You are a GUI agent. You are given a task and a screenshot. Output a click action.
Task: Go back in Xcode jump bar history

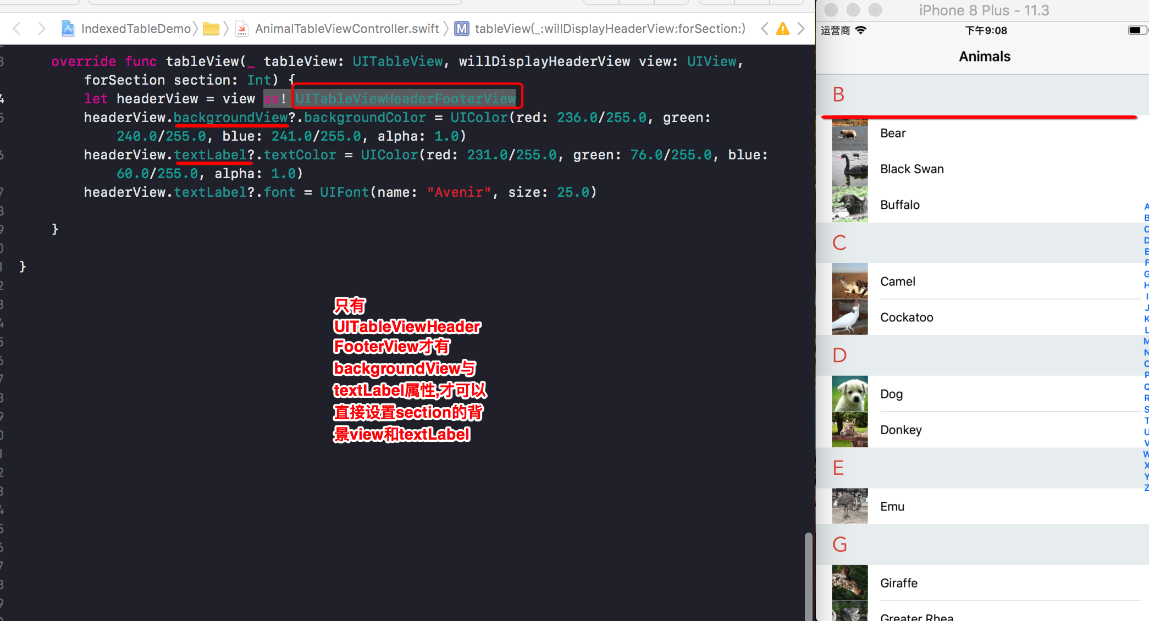[x=17, y=29]
